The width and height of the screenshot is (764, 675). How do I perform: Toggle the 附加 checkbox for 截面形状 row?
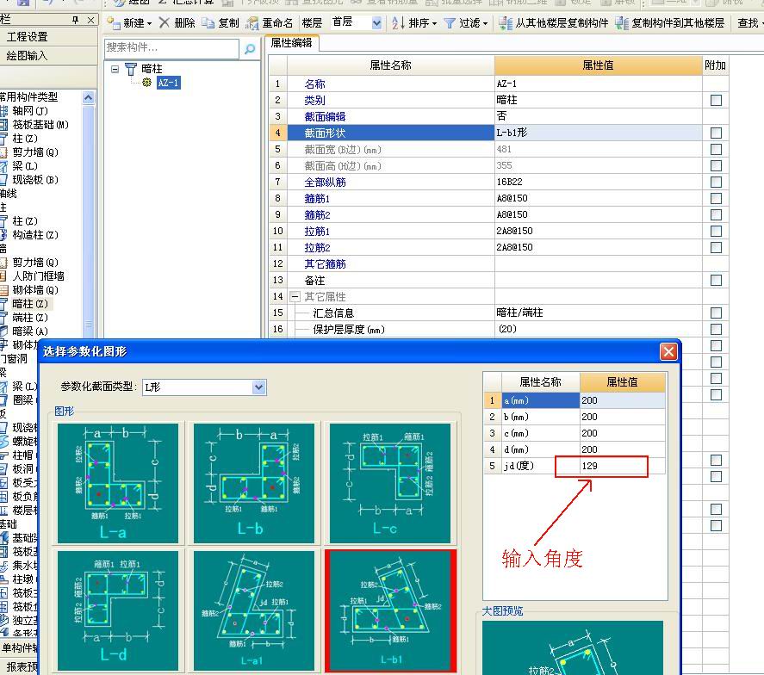click(716, 133)
